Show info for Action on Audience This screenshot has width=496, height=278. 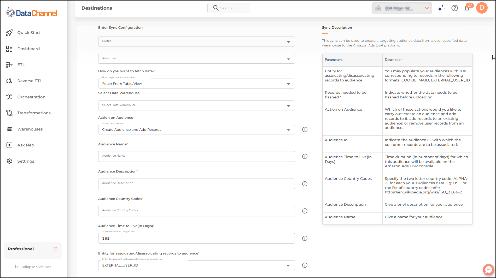[305, 129]
